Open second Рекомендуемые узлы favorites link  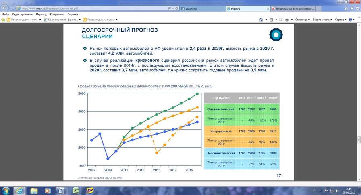(x=100, y=20)
